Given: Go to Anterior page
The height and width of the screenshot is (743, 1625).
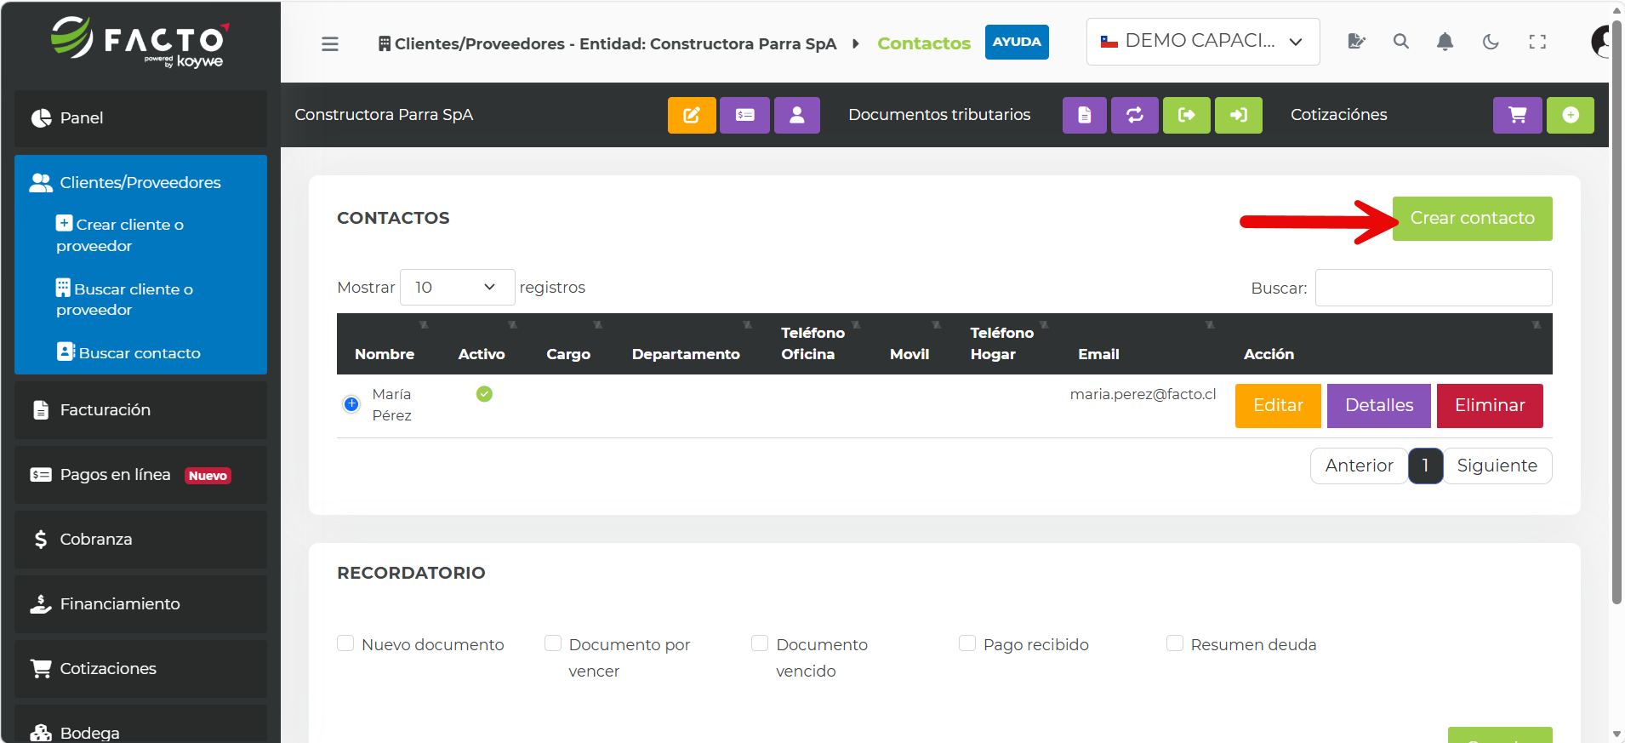Looking at the screenshot, I should tap(1359, 466).
